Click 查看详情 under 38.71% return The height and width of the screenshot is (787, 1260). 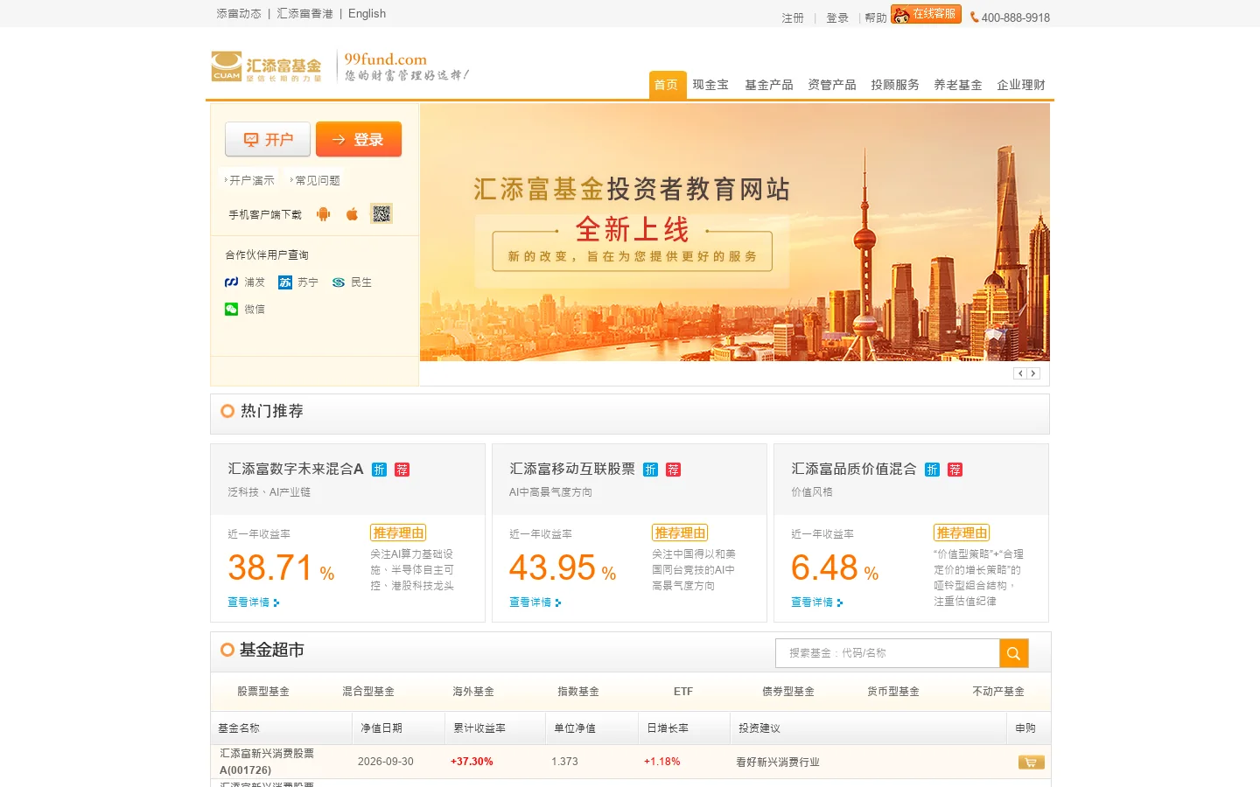click(x=254, y=602)
